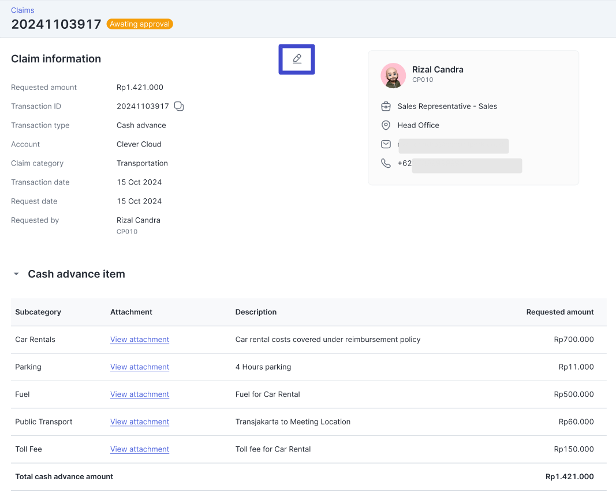Select Rizal Candra name in employee card
616x504 pixels.
pyautogui.click(x=438, y=69)
